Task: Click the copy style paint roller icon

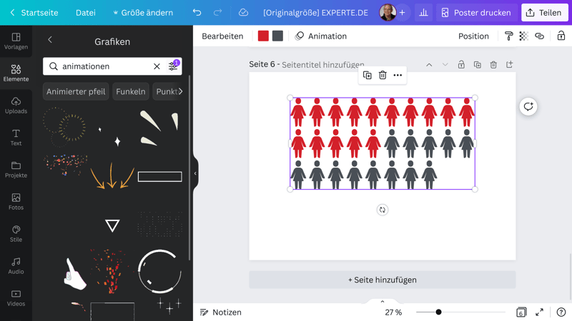Action: [508, 36]
